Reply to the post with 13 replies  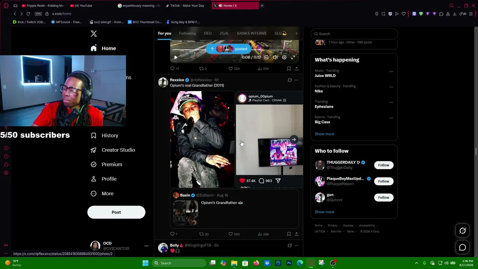pos(174,68)
